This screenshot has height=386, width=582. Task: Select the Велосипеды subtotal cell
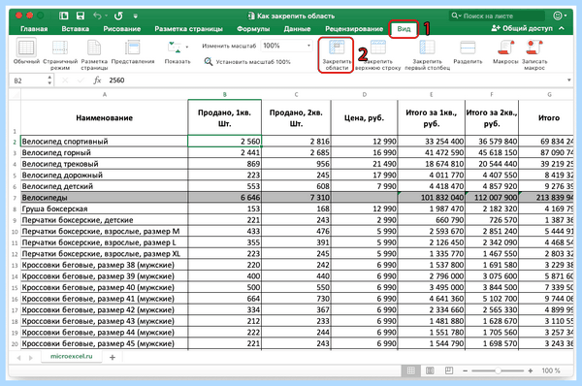[x=105, y=198]
